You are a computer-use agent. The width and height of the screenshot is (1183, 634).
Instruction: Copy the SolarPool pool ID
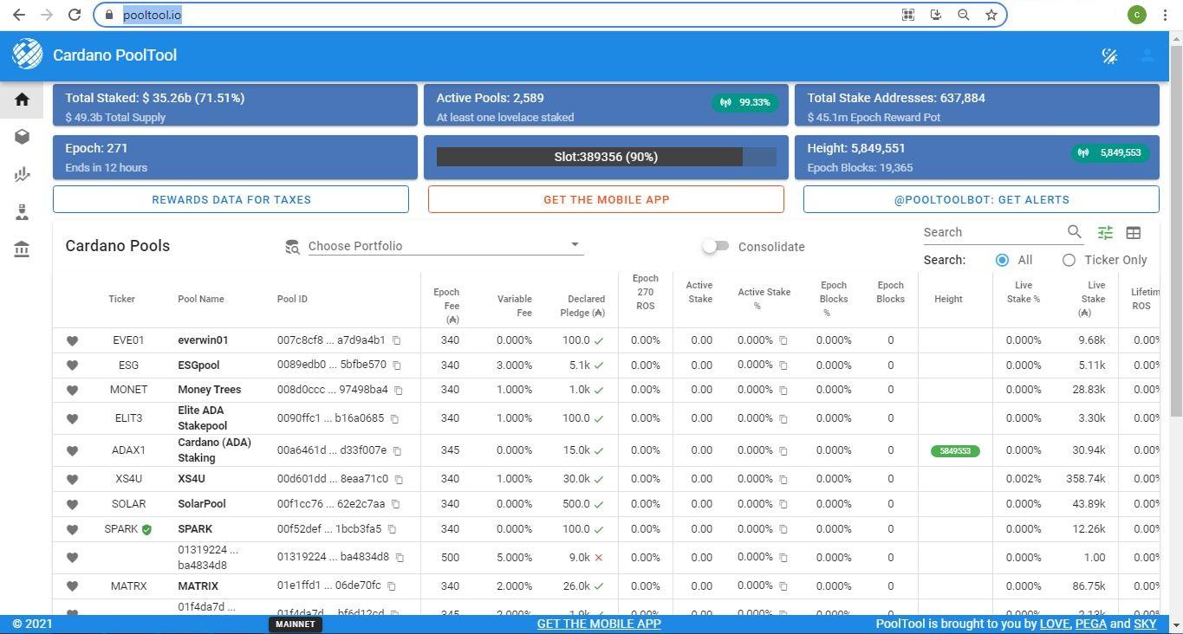coord(395,504)
